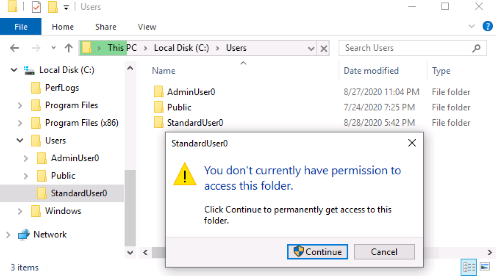
Task: Select the AdminUser0 folder in file list
Action: coord(191,92)
